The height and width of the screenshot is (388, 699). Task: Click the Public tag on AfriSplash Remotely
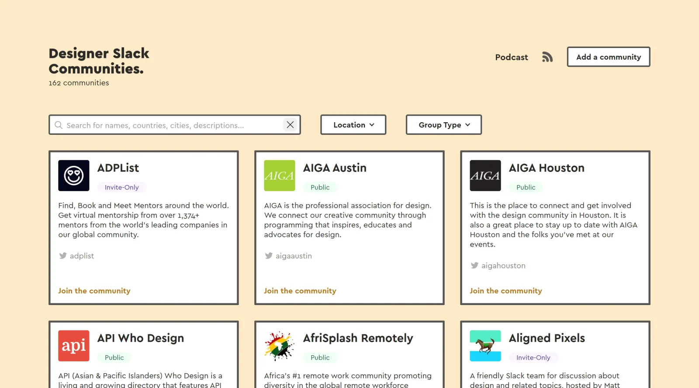click(320, 357)
